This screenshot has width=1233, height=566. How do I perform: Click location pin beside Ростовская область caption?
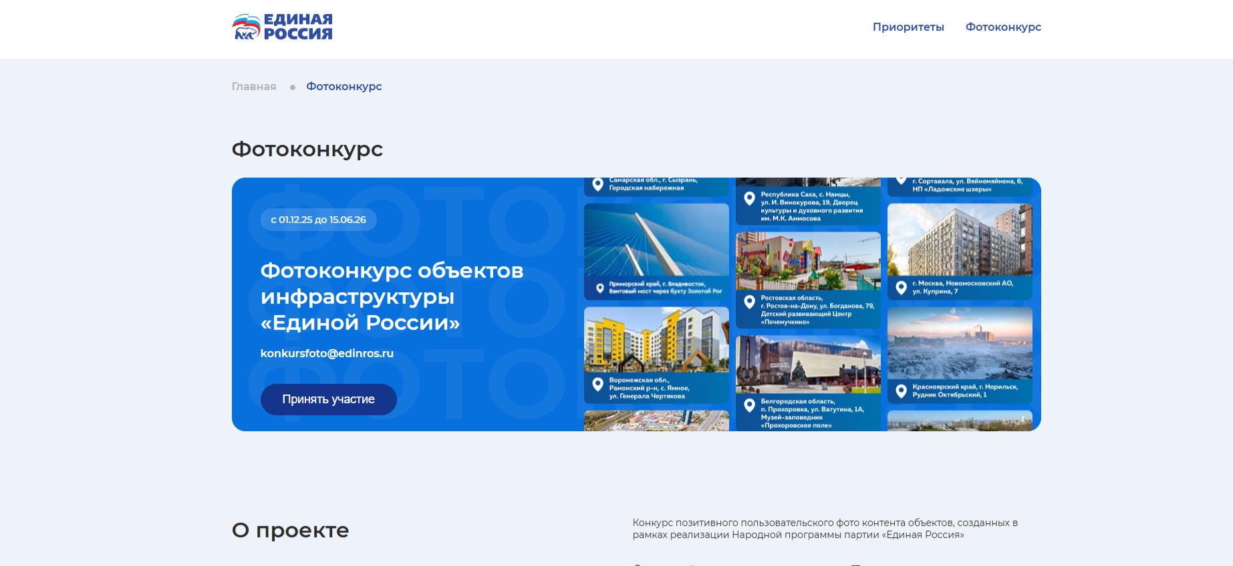click(750, 302)
